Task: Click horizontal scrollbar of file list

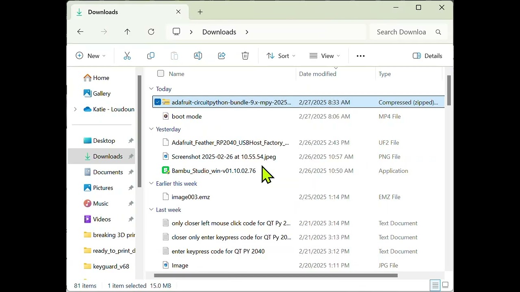Action: (275, 276)
